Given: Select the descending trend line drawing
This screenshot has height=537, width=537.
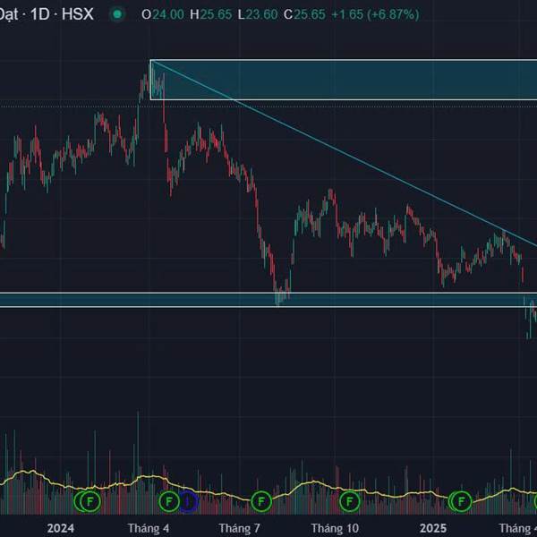Looking at the screenshot, I should (343, 152).
